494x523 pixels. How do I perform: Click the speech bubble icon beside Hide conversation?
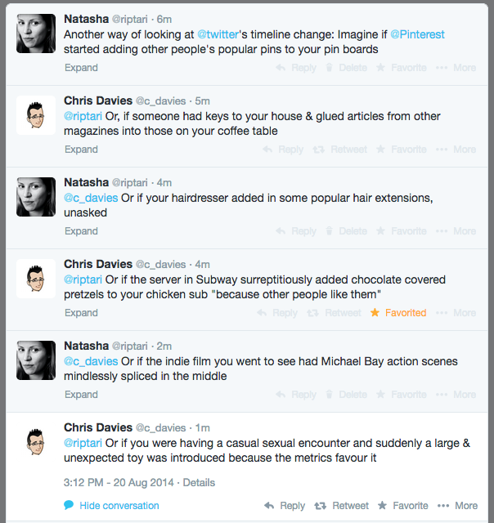point(69,506)
